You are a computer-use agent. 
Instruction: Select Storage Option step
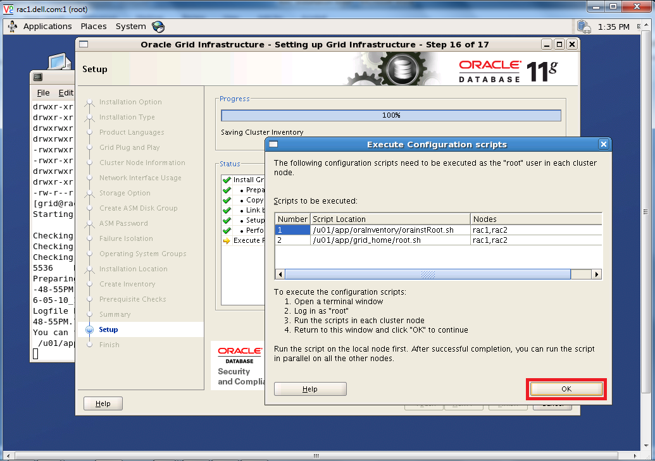pyautogui.click(x=125, y=193)
